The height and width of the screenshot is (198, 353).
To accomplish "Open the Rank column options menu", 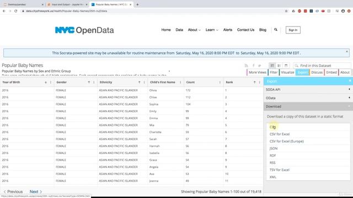I will [260, 82].
